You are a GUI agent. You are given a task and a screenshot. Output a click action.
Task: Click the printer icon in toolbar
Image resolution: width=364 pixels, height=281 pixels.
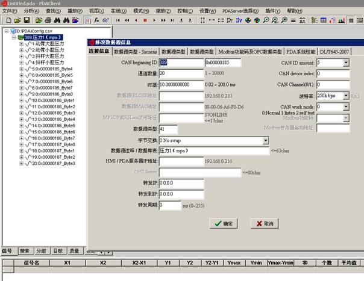[x=48, y=20]
